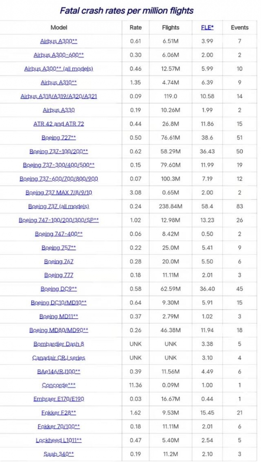The height and width of the screenshot is (462, 261).
Task: Click the Boeing 767 link
Action: click(59, 261)
